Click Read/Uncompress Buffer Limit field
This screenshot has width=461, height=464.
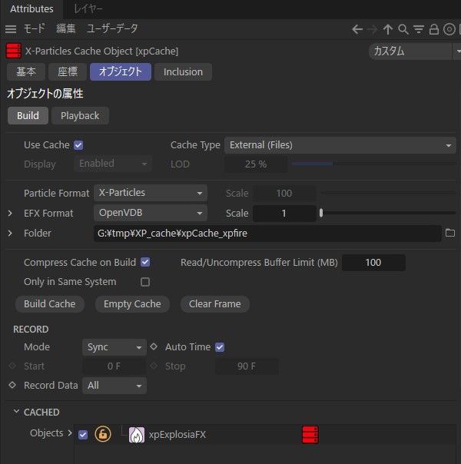[373, 263]
